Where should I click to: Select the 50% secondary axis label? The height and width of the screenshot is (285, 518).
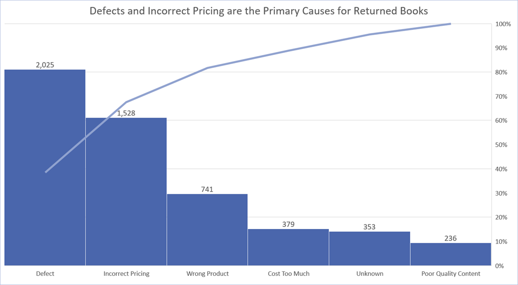pyautogui.click(x=501, y=145)
